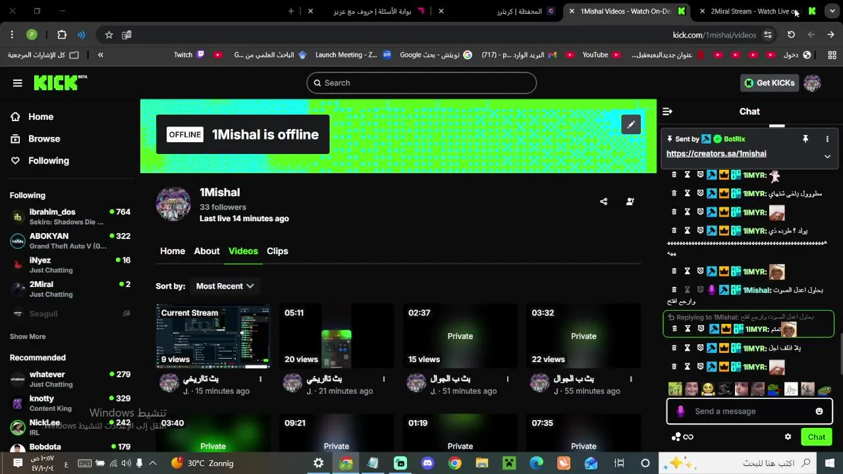This screenshot has height=474, width=843.
Task: Click the KICK logo
Action: pyautogui.click(x=60, y=82)
